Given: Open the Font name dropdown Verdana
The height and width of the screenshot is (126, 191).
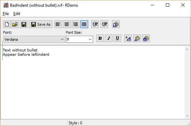Looking at the screenshot, I should 34,39.
